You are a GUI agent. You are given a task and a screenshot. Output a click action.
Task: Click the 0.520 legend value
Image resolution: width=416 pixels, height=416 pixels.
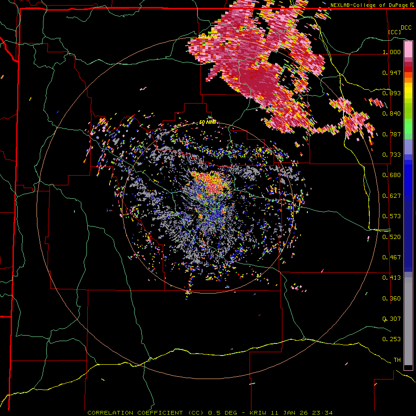[x=392, y=237]
